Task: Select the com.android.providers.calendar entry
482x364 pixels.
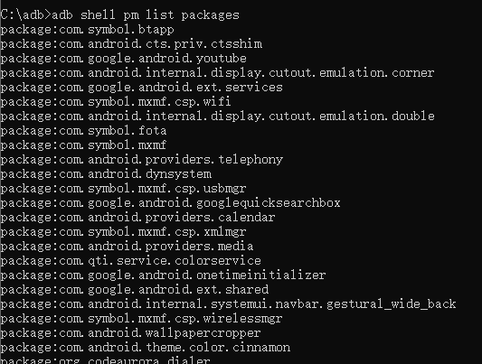Action: coord(137,218)
